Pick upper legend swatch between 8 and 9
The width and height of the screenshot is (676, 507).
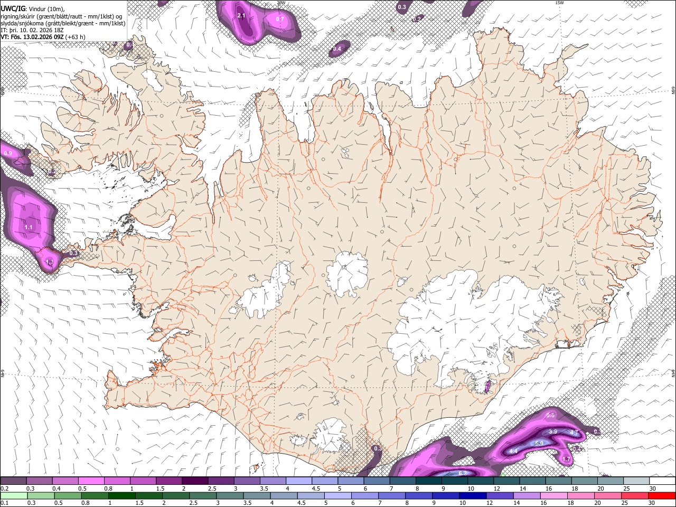click(x=429, y=481)
